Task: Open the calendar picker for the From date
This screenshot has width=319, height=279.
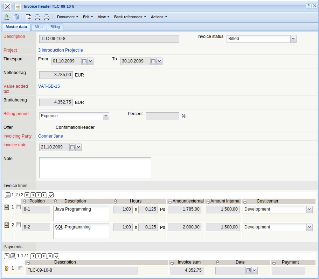Action: tap(84, 61)
